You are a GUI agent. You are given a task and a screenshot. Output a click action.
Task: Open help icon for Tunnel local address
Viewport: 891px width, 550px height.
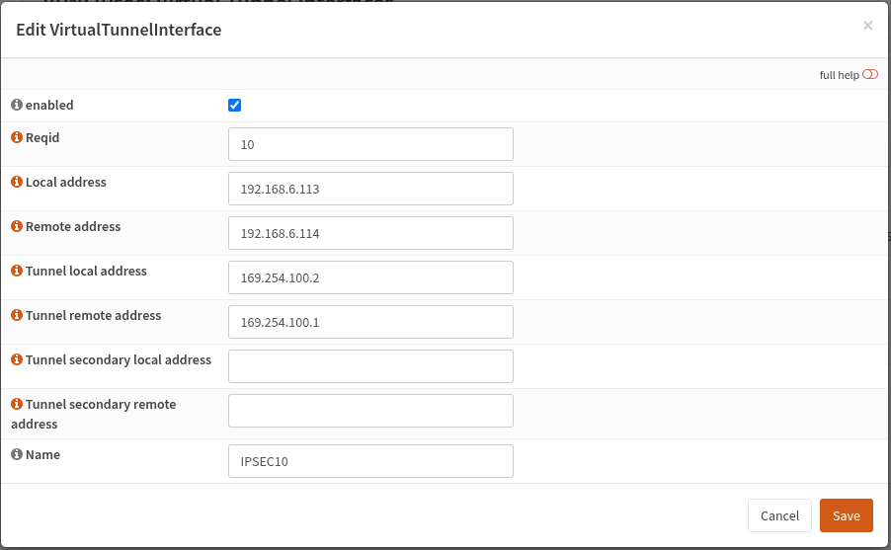pyautogui.click(x=17, y=272)
